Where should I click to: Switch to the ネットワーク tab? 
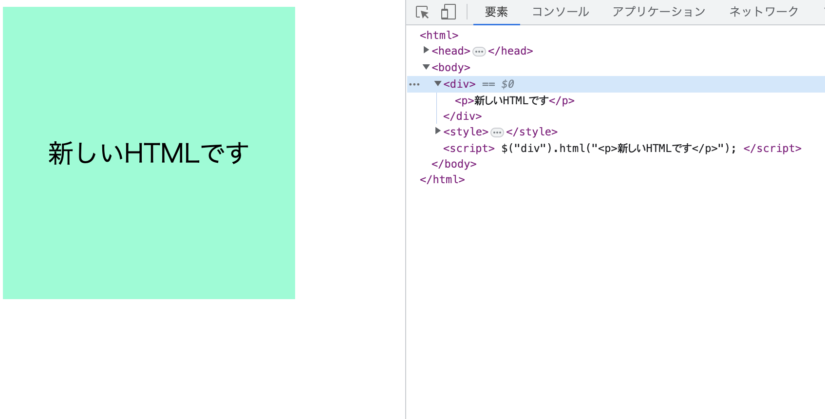tap(764, 12)
